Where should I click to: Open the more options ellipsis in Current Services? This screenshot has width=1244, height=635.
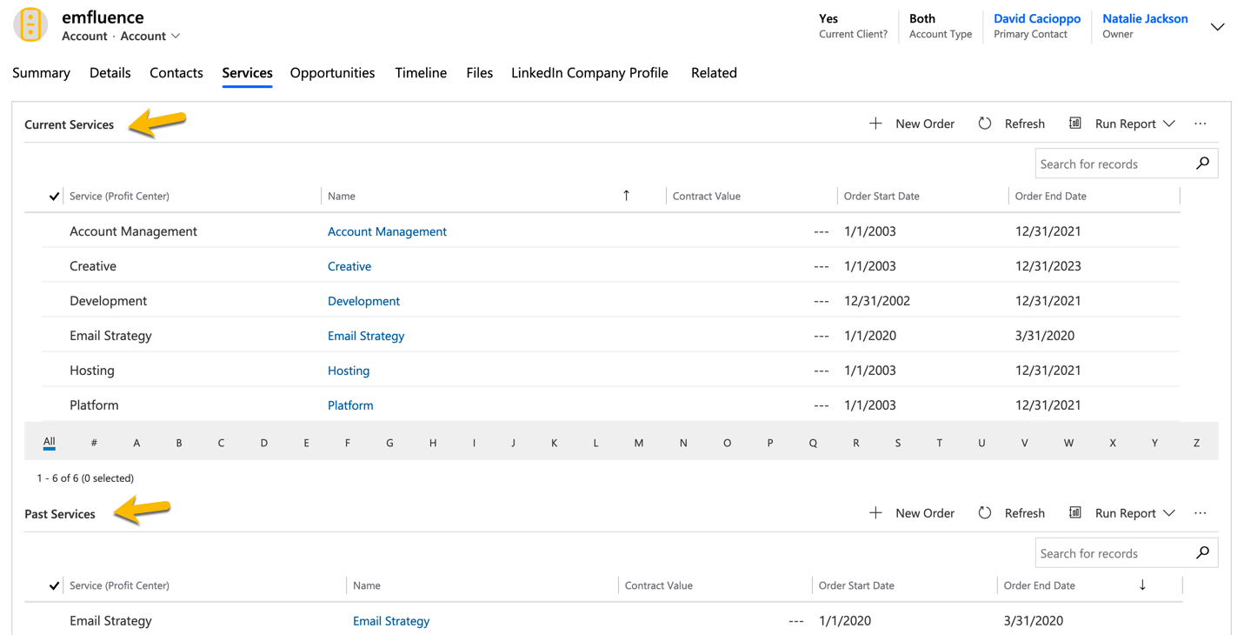tap(1201, 124)
